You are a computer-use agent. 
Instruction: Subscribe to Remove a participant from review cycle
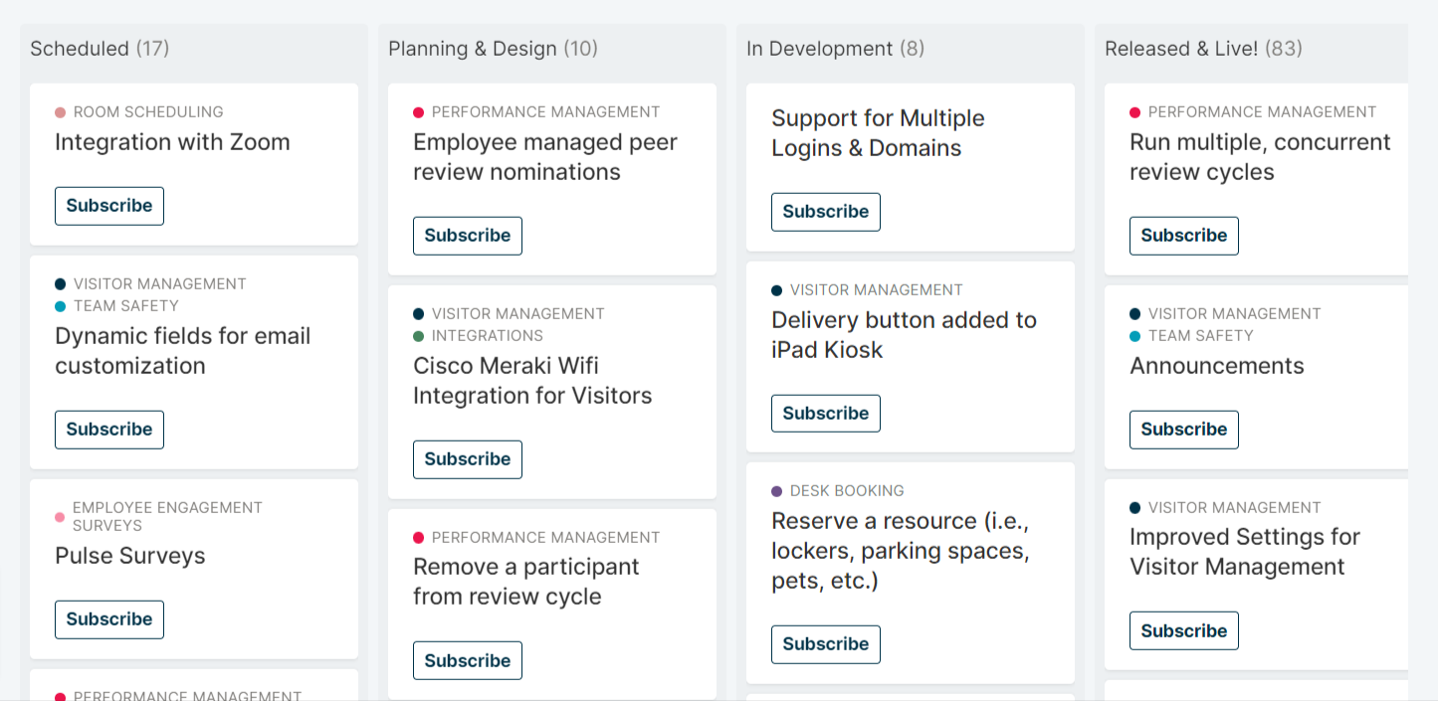[x=468, y=659]
